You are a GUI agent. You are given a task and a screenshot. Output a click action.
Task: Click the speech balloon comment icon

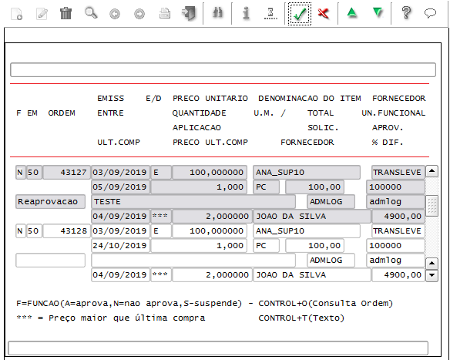point(430,13)
